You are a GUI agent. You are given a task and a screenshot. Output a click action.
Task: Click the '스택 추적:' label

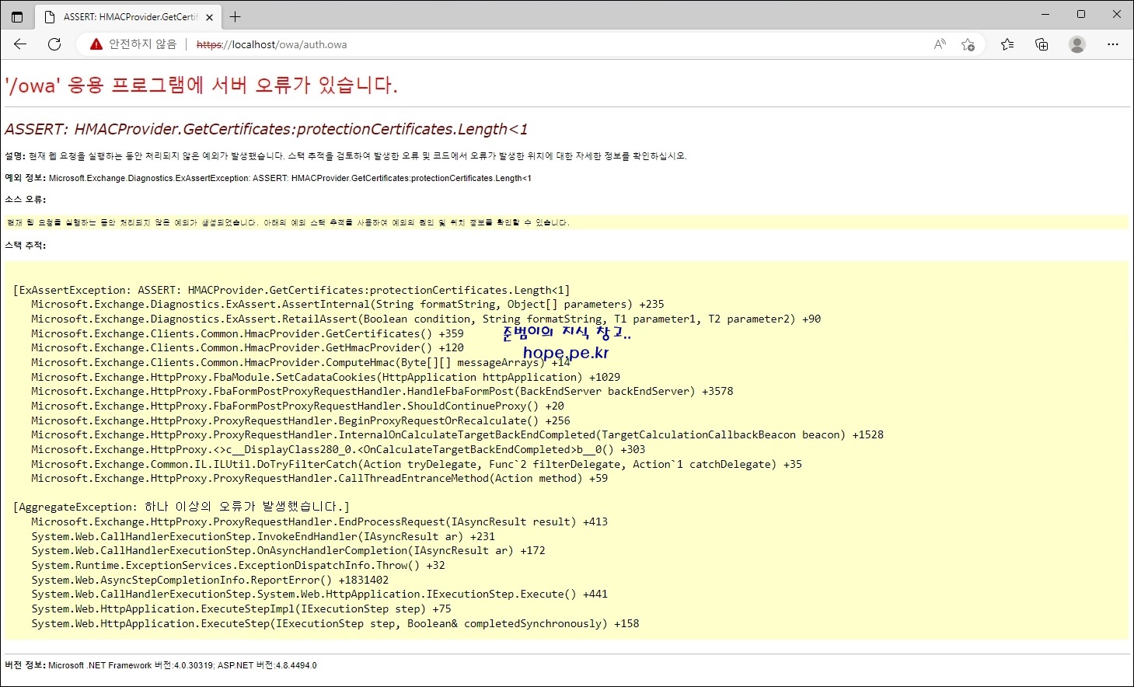click(26, 246)
